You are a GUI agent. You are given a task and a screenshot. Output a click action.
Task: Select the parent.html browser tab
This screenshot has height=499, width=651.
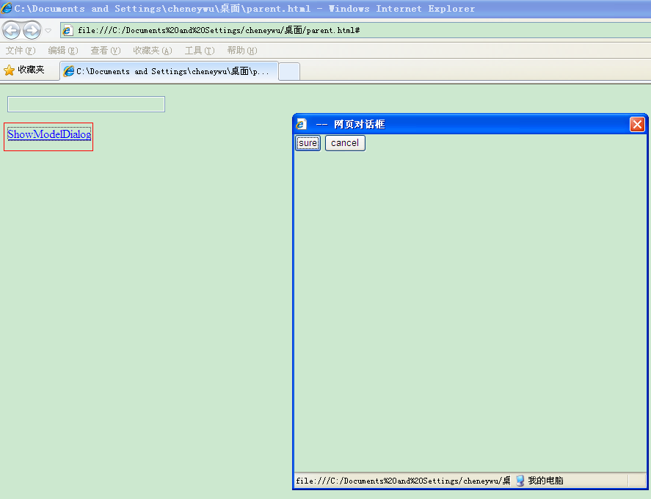(x=169, y=71)
